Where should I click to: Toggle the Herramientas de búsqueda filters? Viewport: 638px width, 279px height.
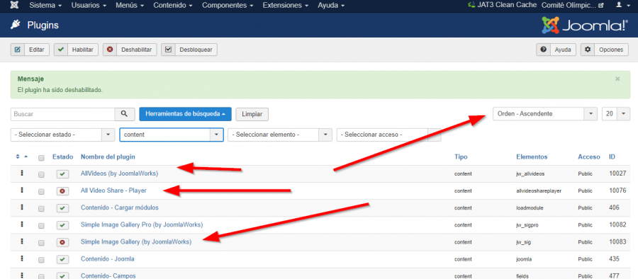pos(185,114)
